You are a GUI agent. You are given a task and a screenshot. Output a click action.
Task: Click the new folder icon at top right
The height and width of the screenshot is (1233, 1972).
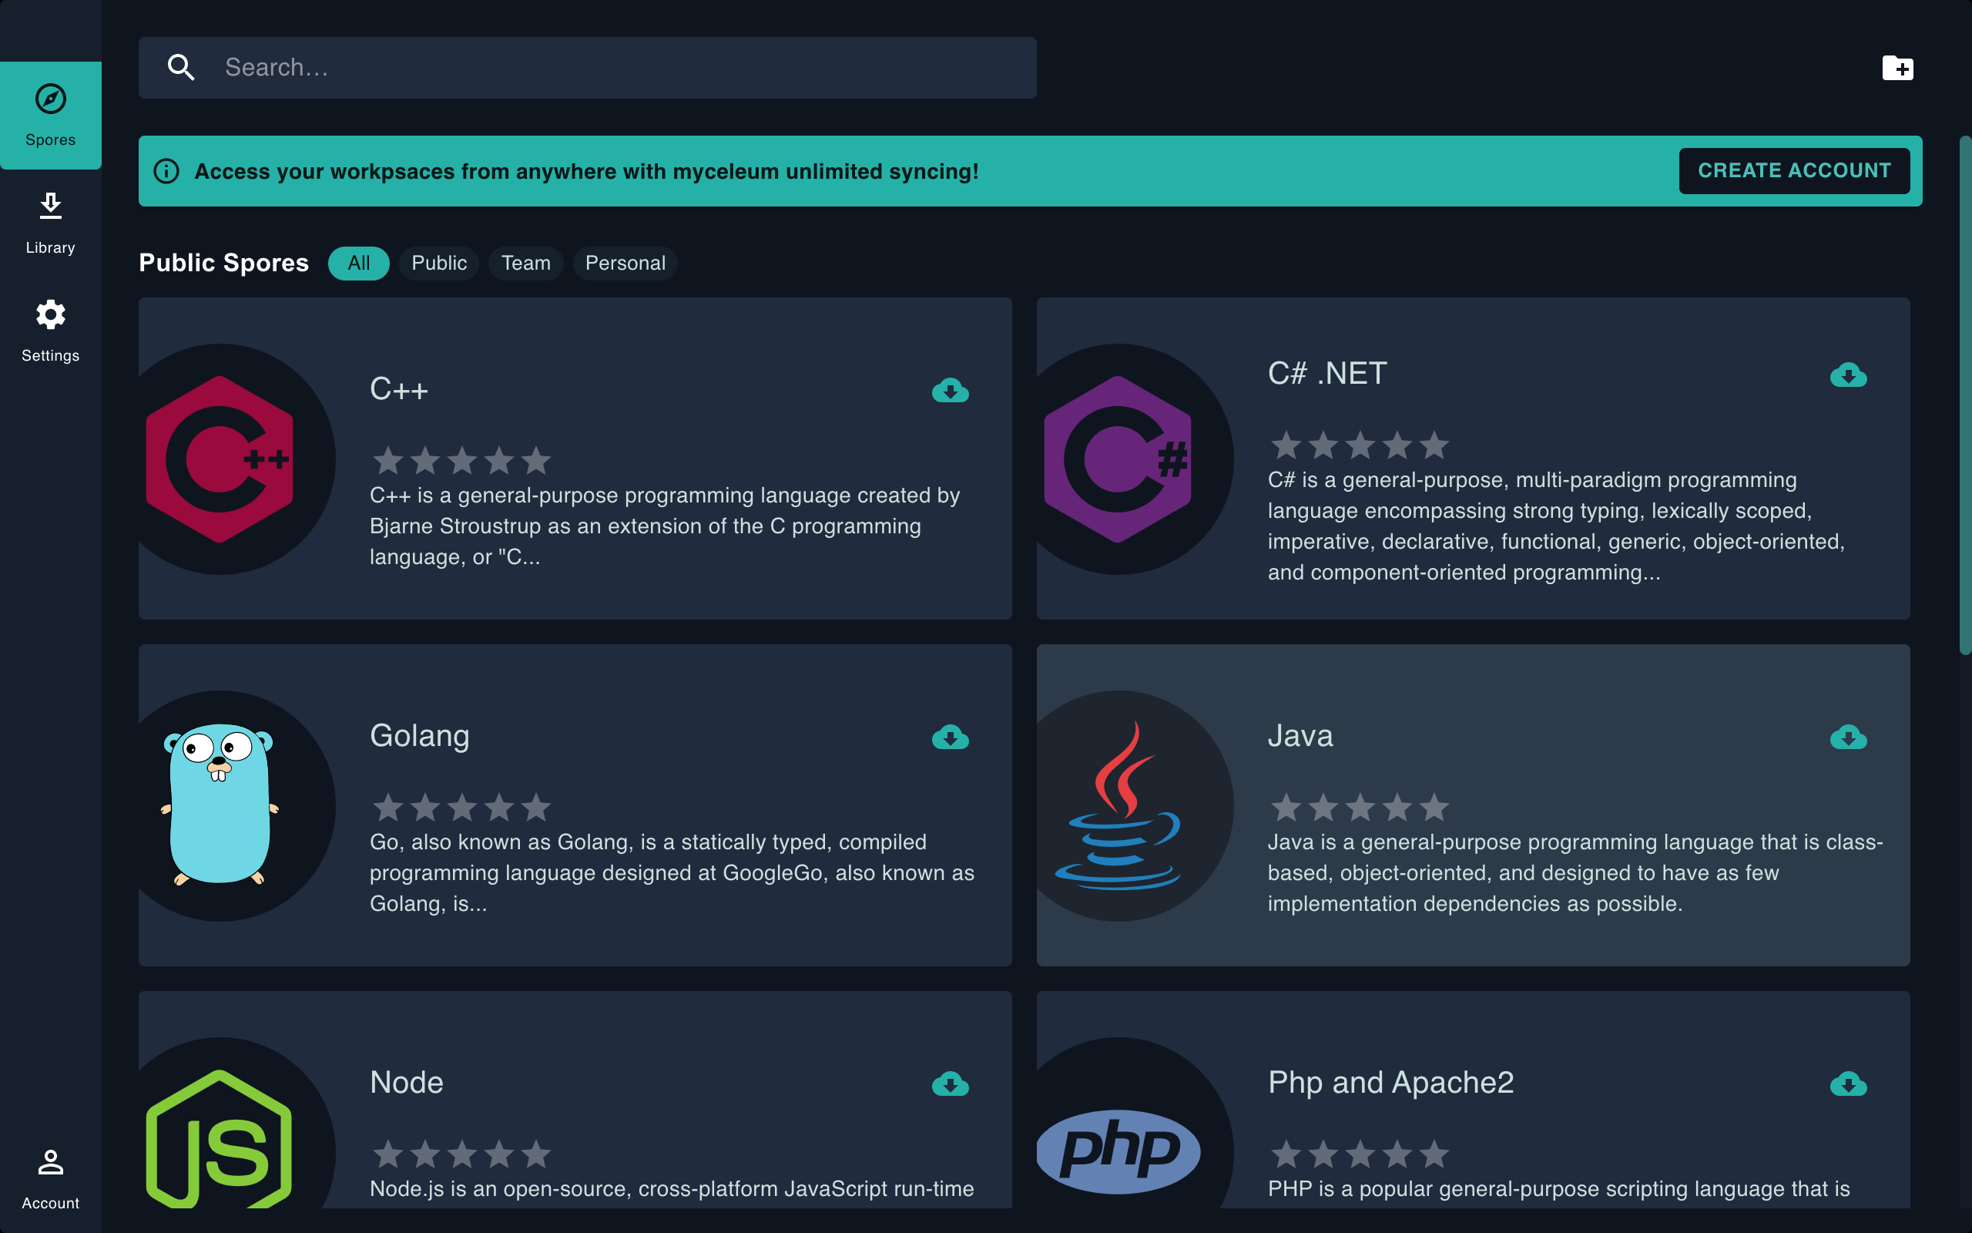(x=1897, y=68)
